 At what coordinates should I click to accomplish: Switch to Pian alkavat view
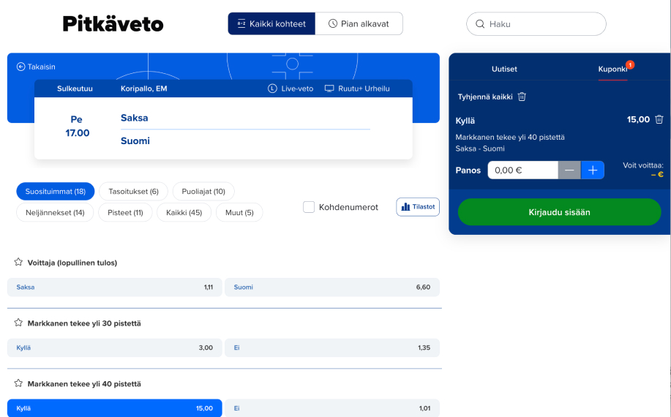tap(359, 23)
